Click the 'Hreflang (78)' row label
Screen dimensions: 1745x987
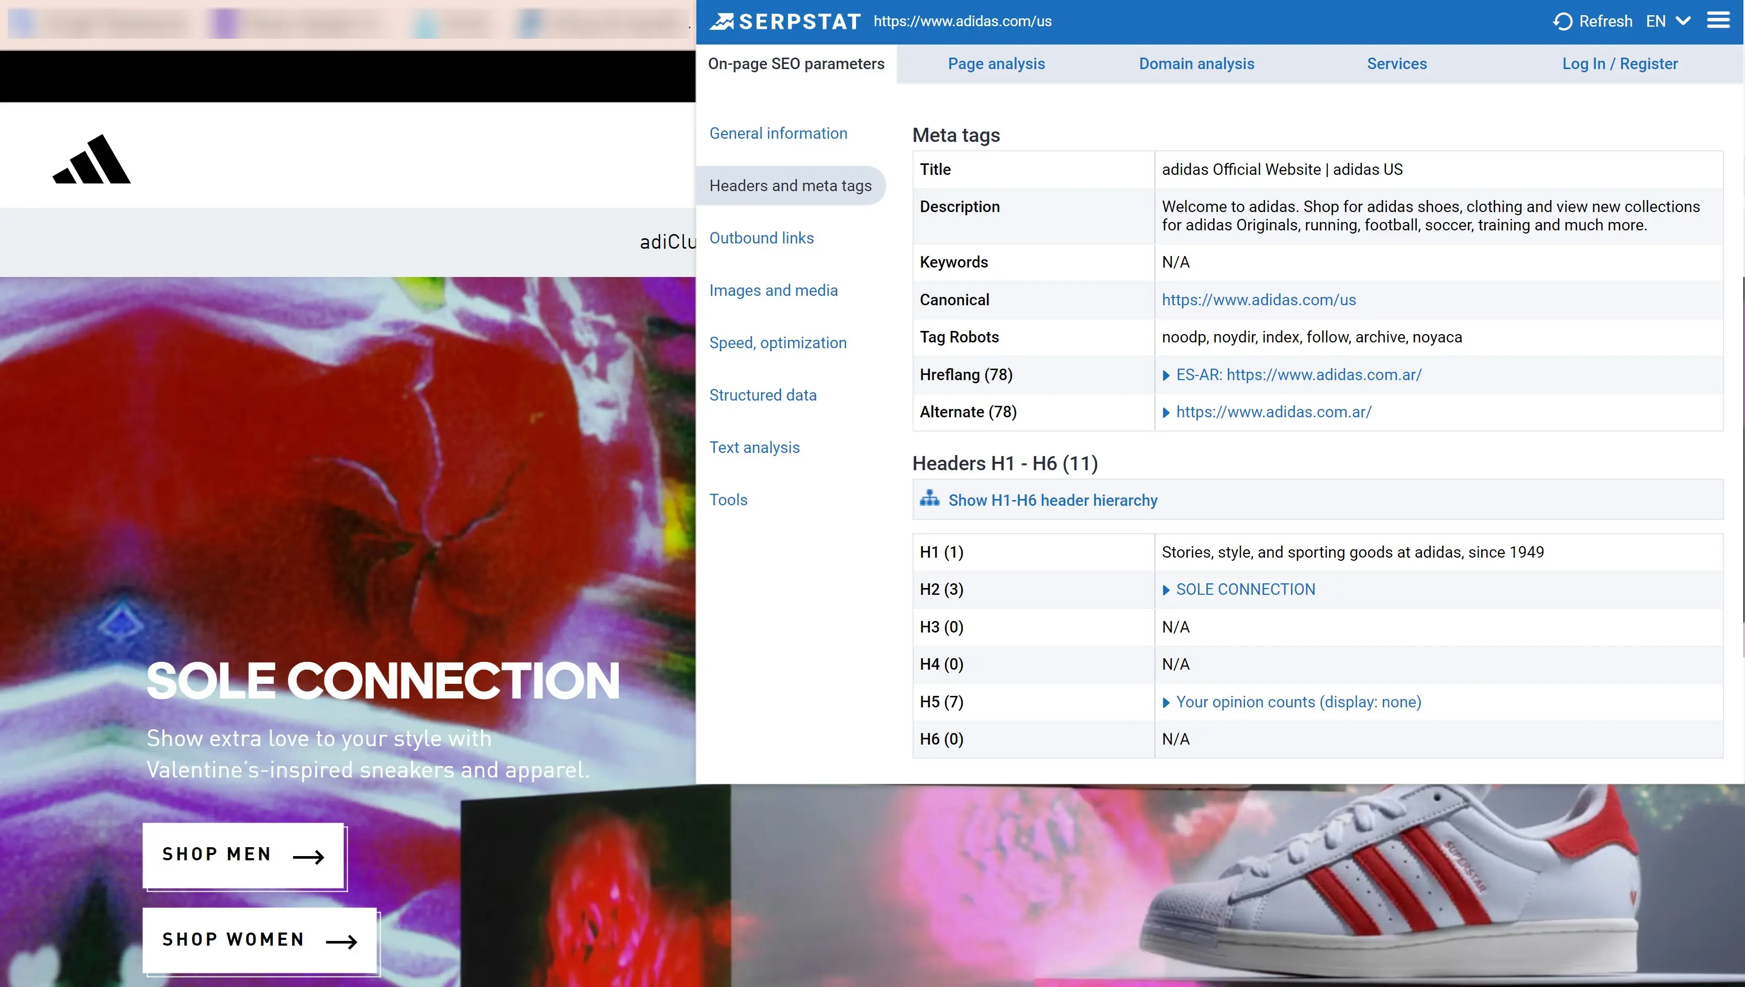(x=965, y=375)
